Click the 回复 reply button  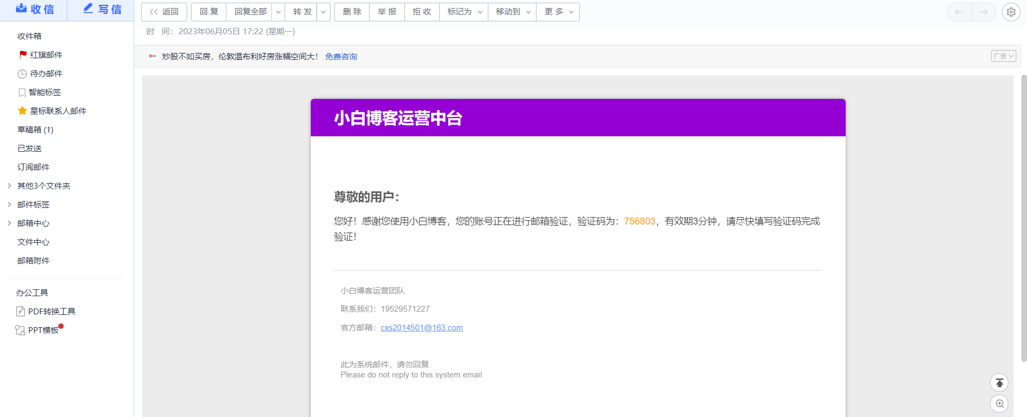[x=209, y=12]
